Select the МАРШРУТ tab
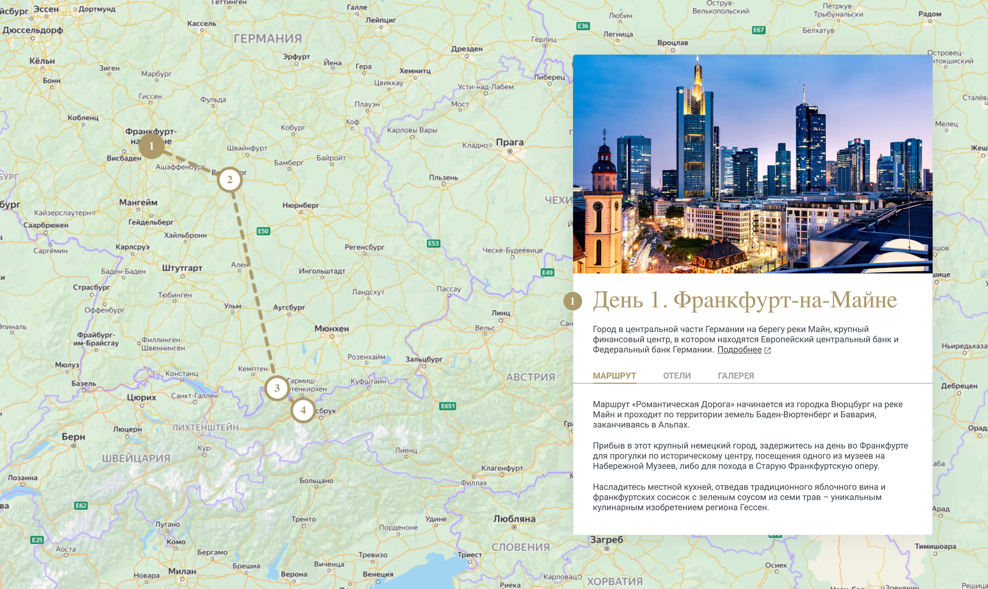Viewport: 988px width, 589px height. click(614, 376)
